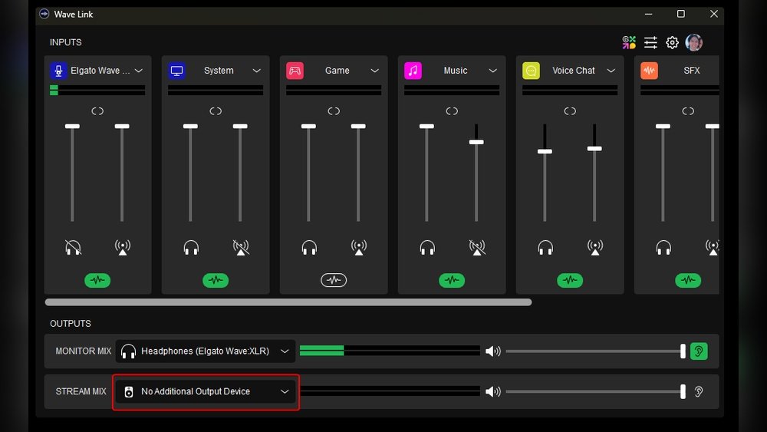Click the Monitor Mix level meter

point(390,351)
